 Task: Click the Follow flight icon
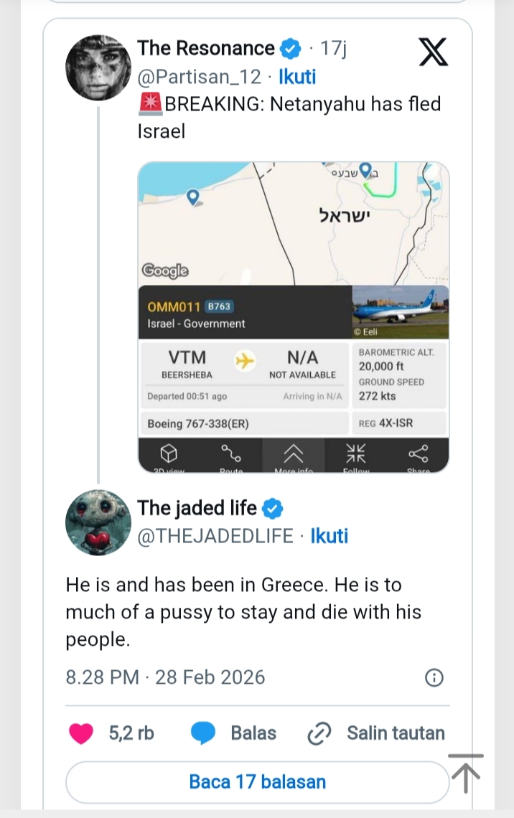[356, 454]
